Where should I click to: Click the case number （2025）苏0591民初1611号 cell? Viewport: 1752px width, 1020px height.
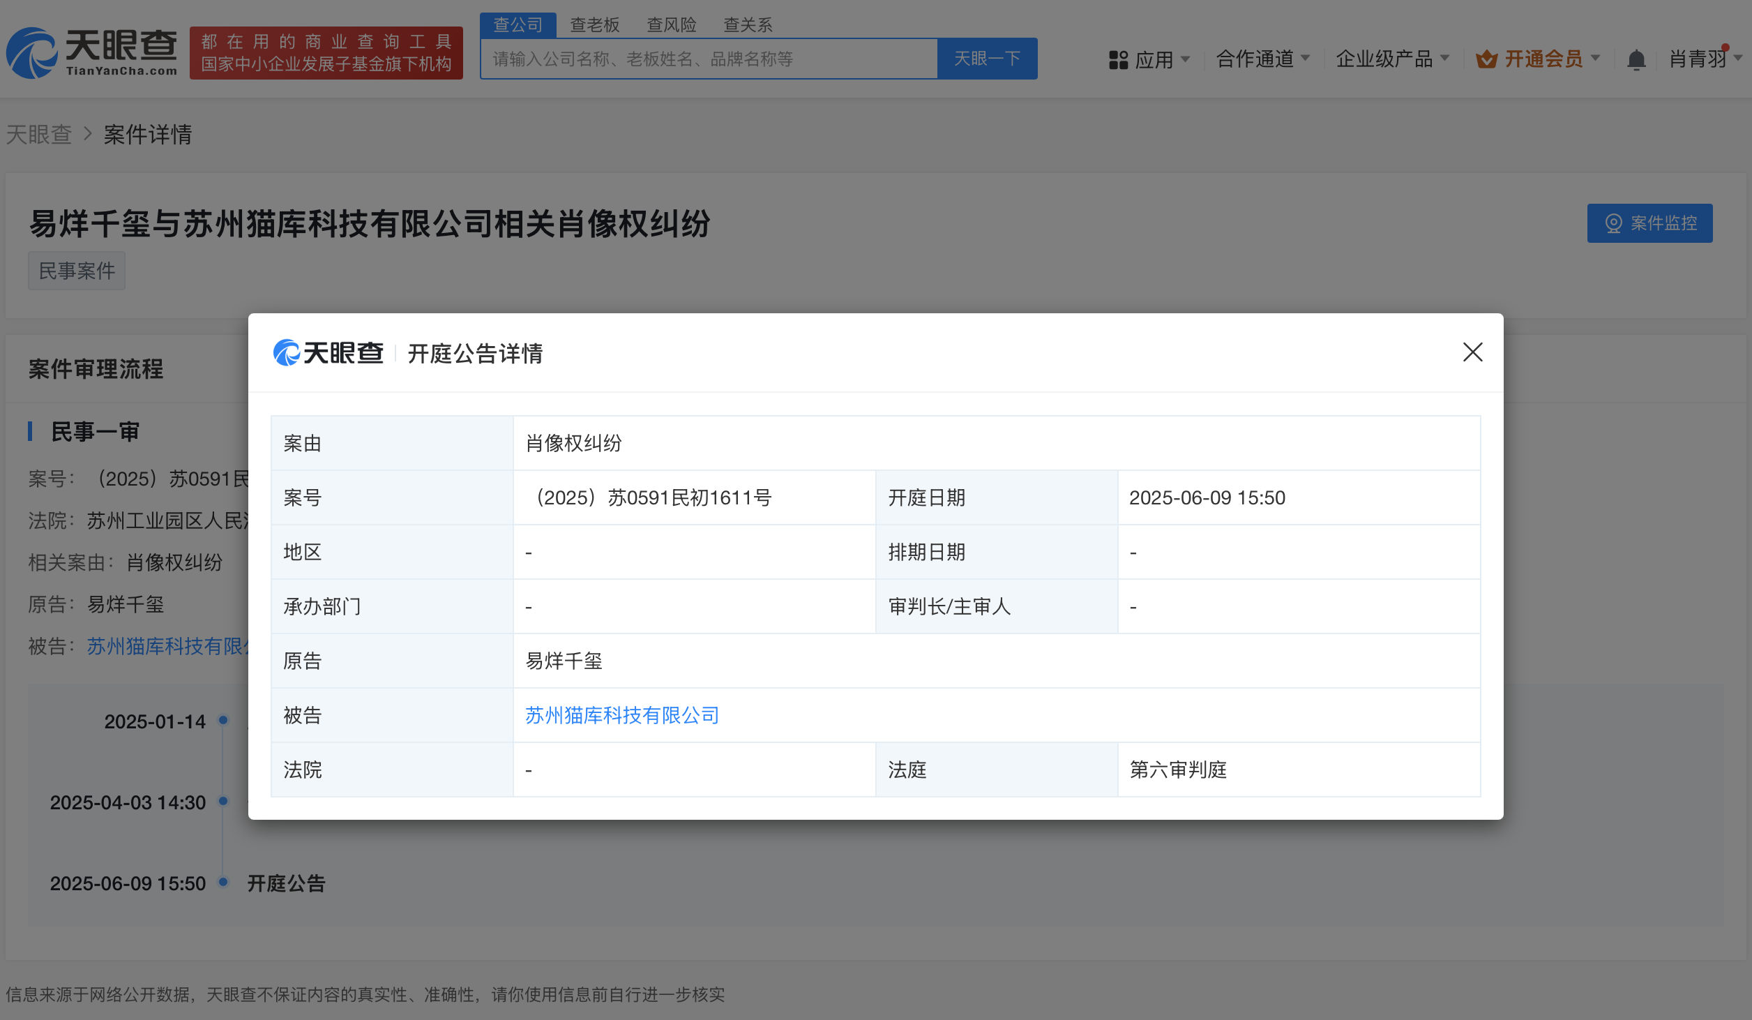click(x=695, y=497)
